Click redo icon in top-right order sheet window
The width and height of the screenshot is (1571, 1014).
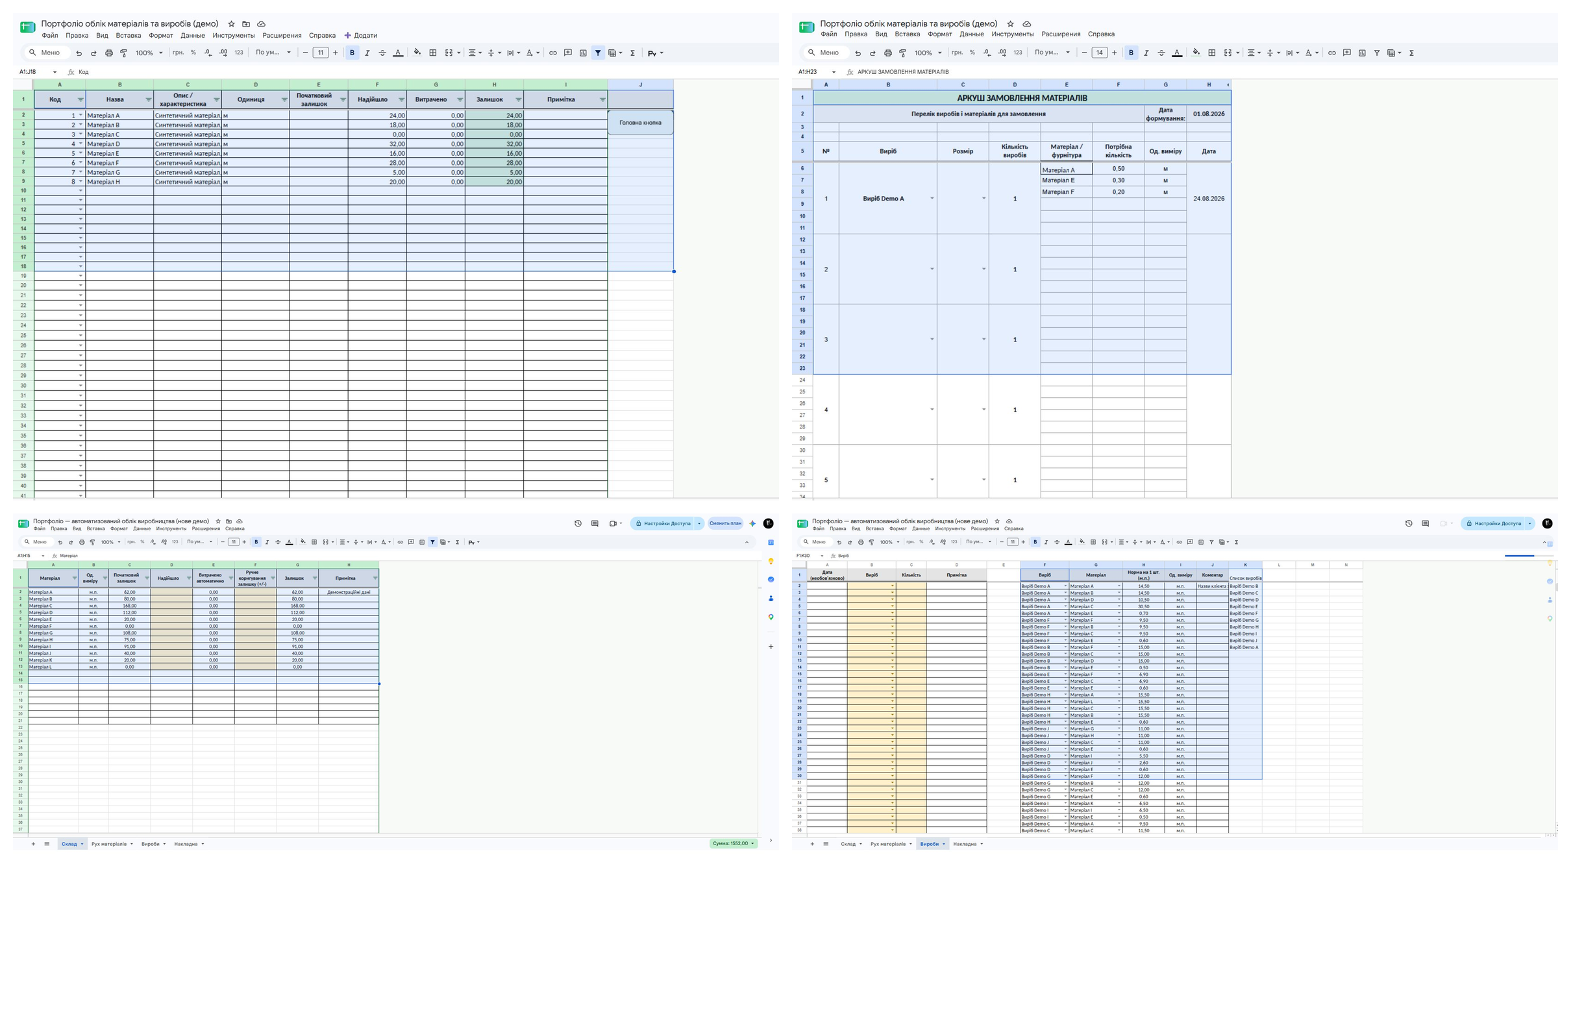[x=872, y=53]
